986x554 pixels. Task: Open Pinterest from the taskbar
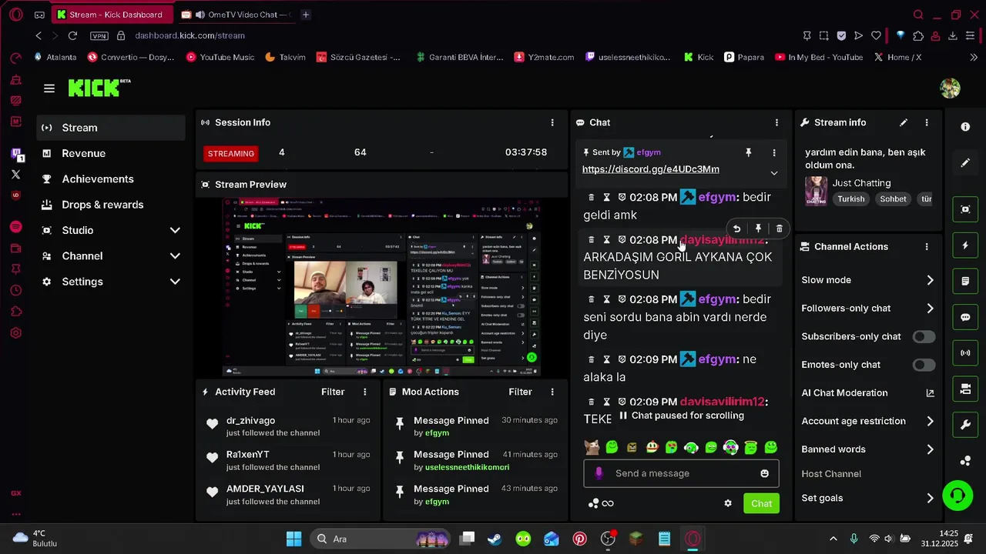[x=579, y=539]
